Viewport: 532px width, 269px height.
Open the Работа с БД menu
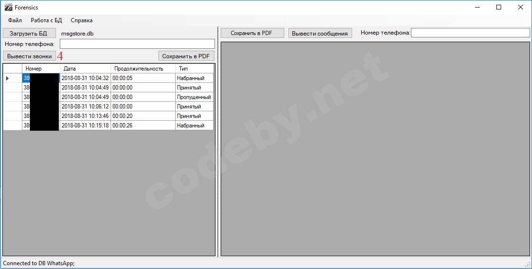[x=47, y=20]
